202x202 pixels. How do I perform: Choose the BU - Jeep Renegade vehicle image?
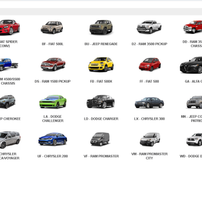(x=101, y=27)
